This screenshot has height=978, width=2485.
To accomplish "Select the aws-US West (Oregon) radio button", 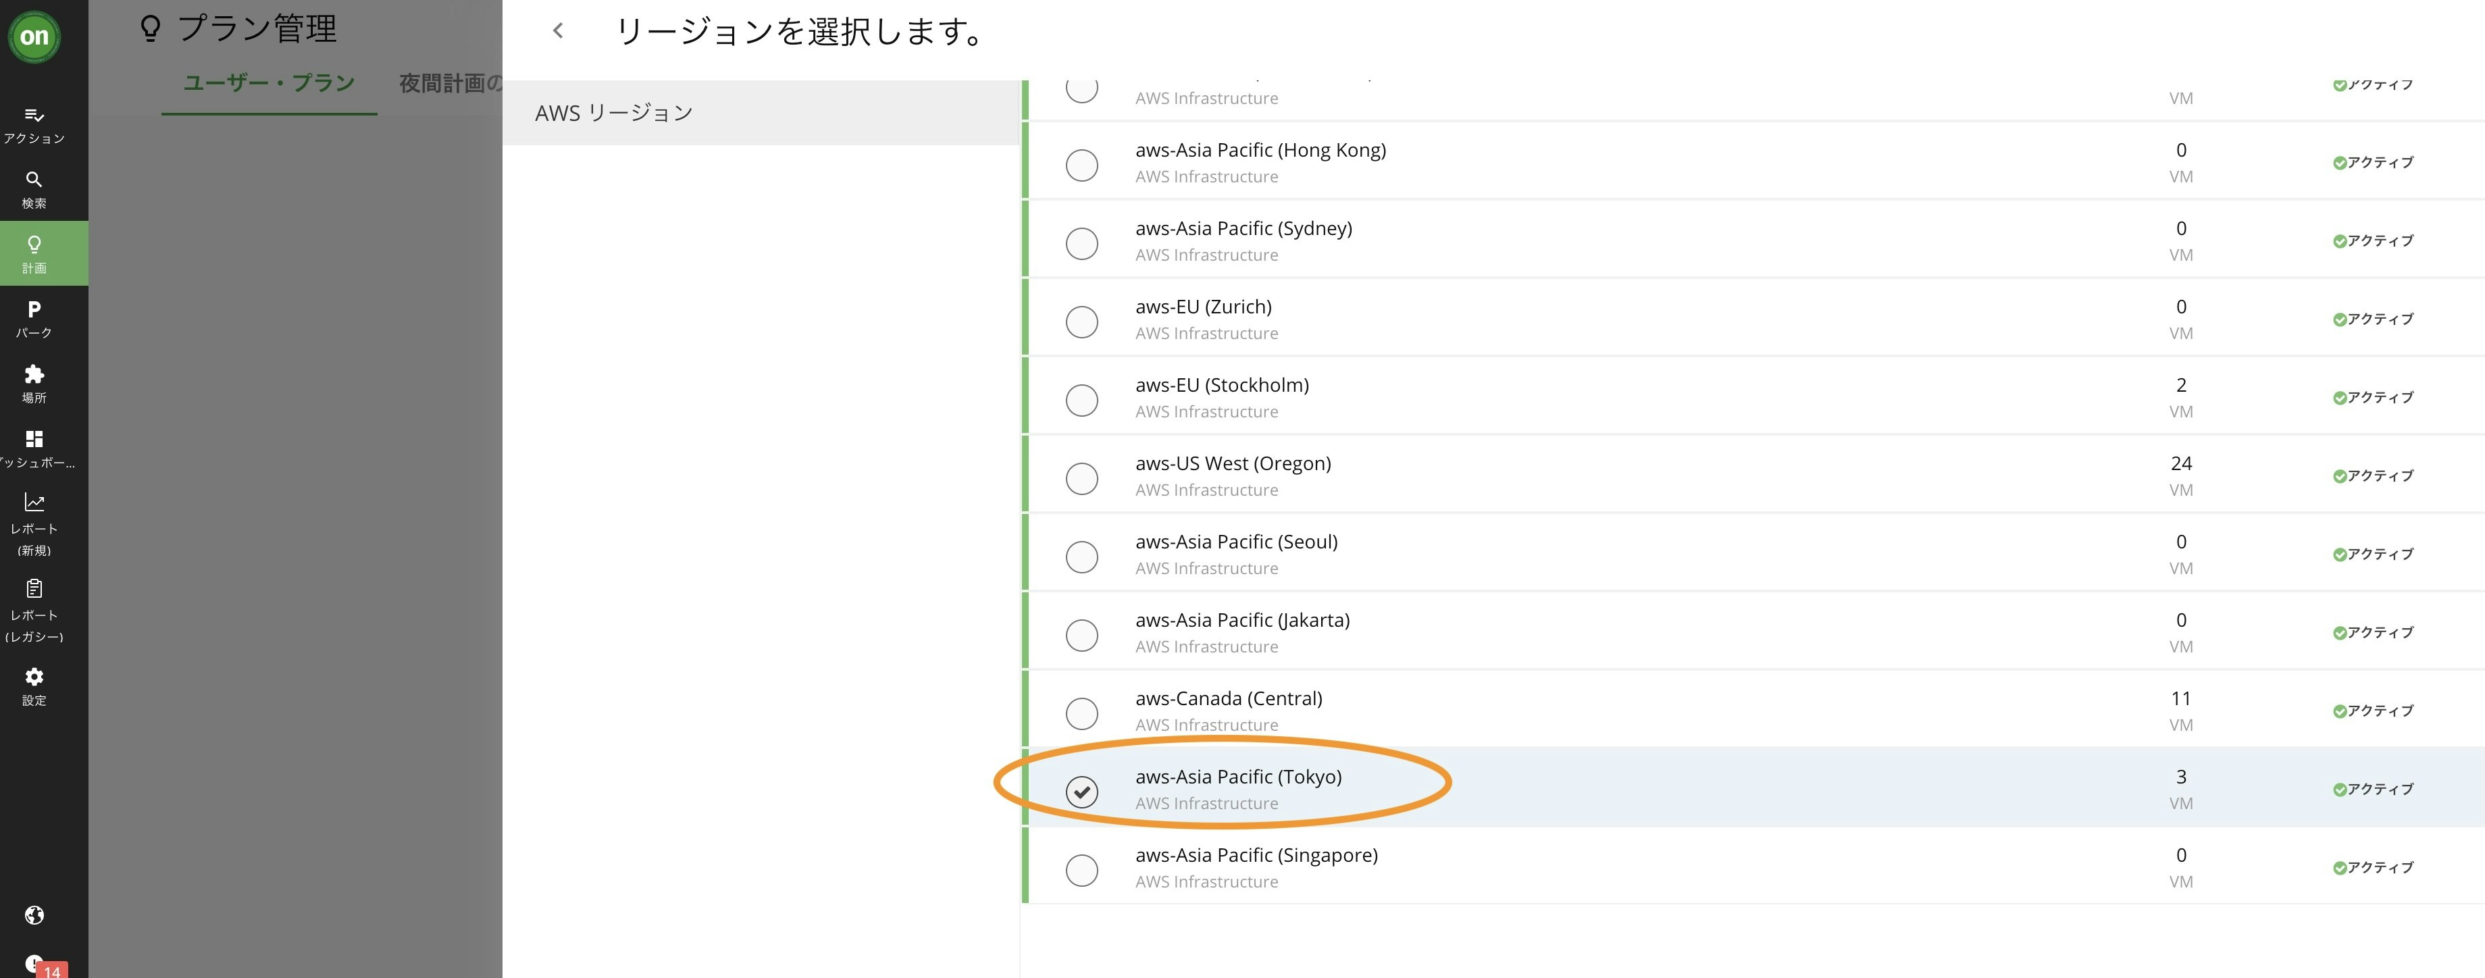I will (1081, 478).
